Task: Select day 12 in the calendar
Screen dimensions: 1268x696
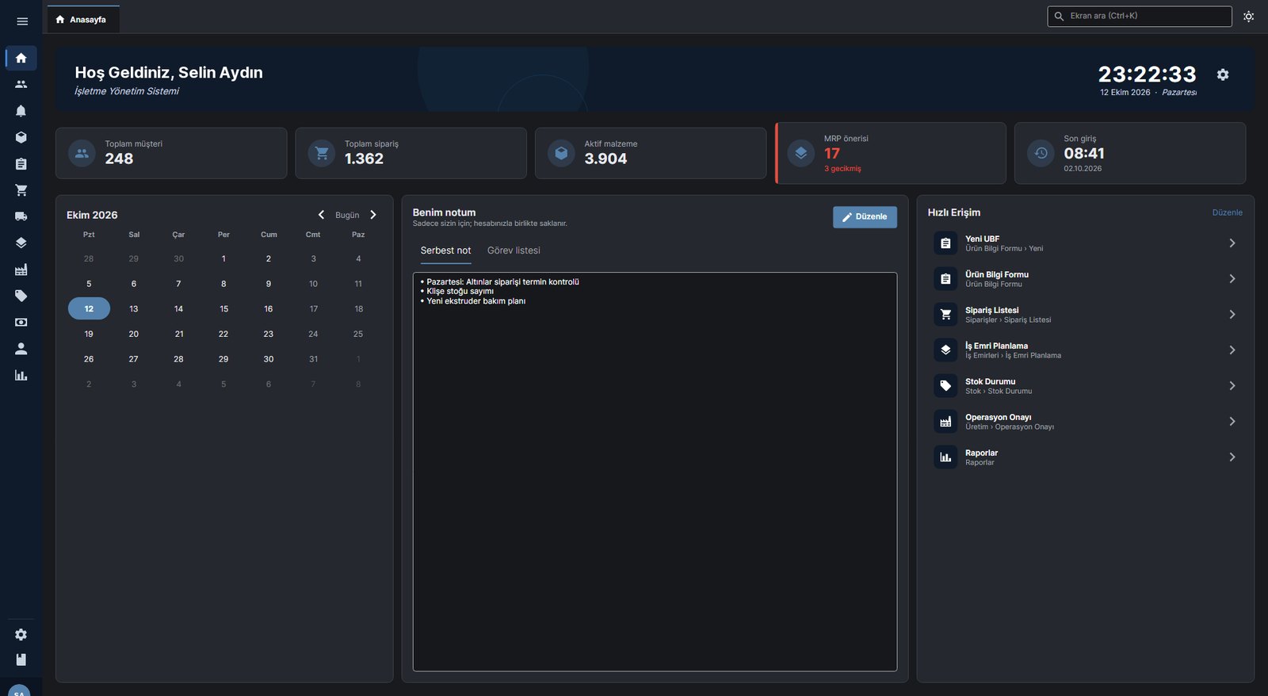Action: [x=89, y=309]
